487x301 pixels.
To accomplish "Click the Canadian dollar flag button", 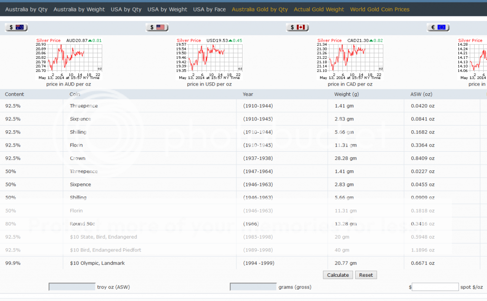I will pos(297,28).
